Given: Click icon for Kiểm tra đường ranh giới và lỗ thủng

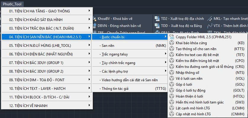Looking at the screenshot, I should pos(172,66).
